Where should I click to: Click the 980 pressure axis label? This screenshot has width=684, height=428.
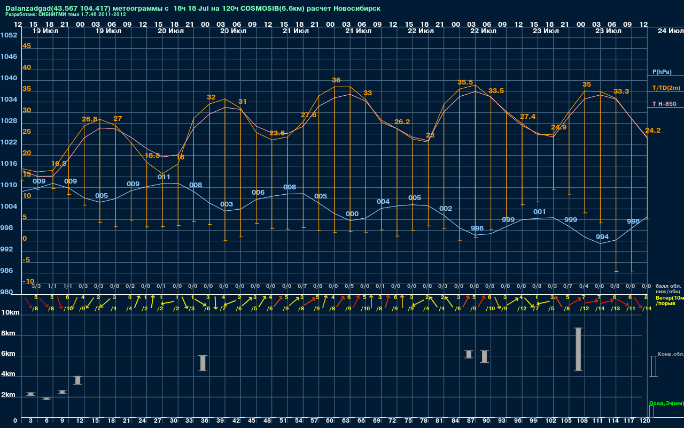(7, 292)
